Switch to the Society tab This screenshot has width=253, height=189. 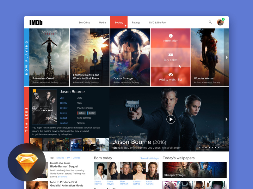tap(119, 23)
